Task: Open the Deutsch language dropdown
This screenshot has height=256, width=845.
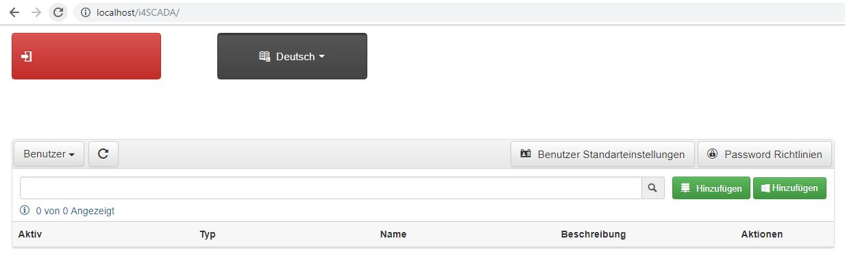Action: (292, 56)
